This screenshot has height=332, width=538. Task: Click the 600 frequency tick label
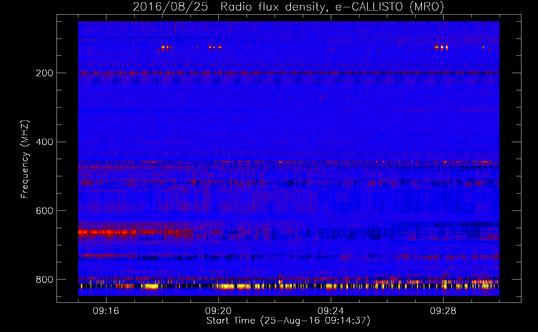(x=45, y=211)
